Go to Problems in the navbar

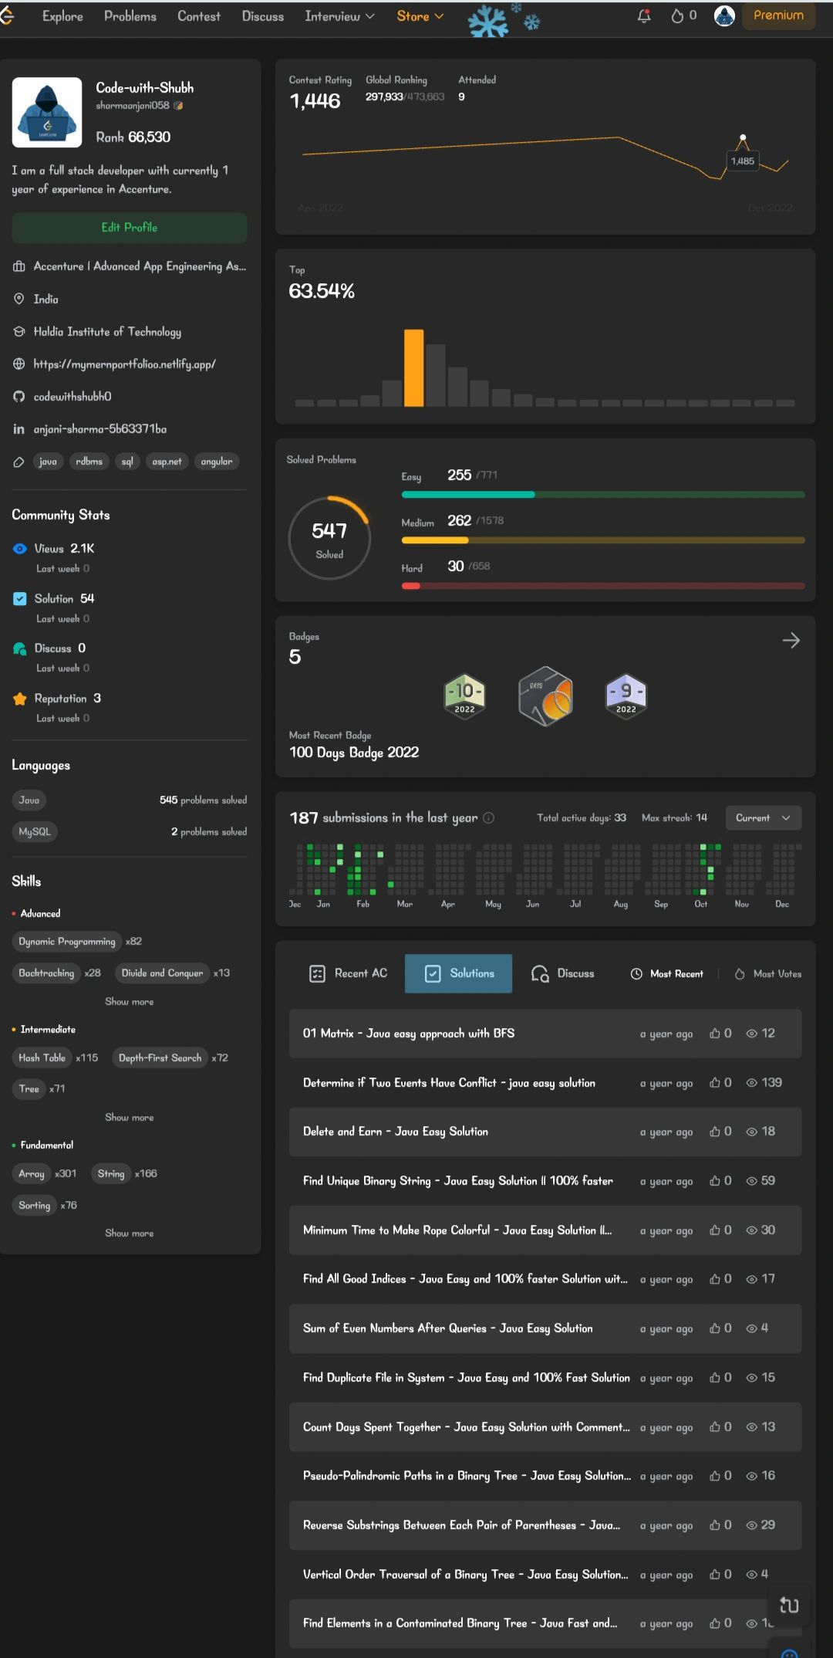tap(130, 16)
